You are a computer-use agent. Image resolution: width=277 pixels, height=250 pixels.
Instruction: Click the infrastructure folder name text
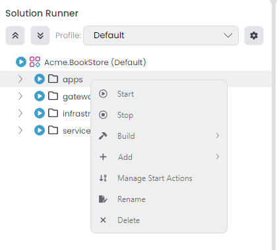(x=77, y=113)
